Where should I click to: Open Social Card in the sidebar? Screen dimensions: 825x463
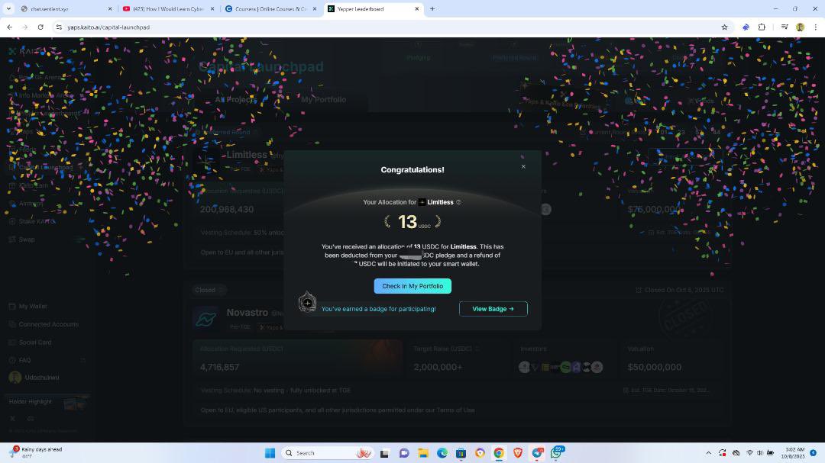pyautogui.click(x=34, y=342)
